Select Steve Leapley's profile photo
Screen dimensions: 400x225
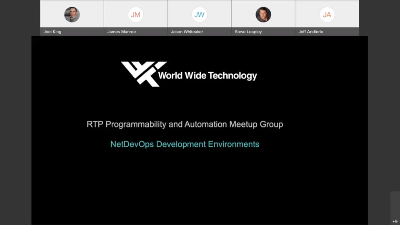click(263, 15)
